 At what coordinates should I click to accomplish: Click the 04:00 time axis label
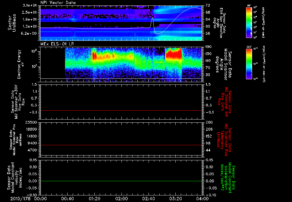[x=202, y=199]
